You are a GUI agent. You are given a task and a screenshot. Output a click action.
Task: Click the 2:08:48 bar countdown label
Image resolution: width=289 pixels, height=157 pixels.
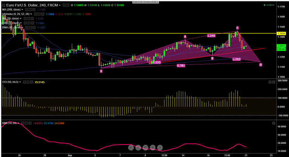[x=281, y=49]
